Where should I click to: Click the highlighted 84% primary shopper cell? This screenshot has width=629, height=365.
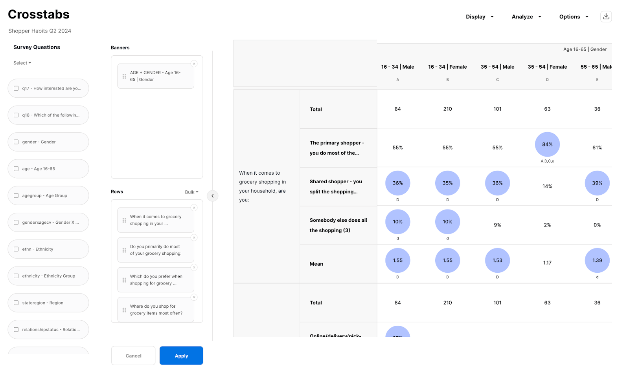point(547,144)
